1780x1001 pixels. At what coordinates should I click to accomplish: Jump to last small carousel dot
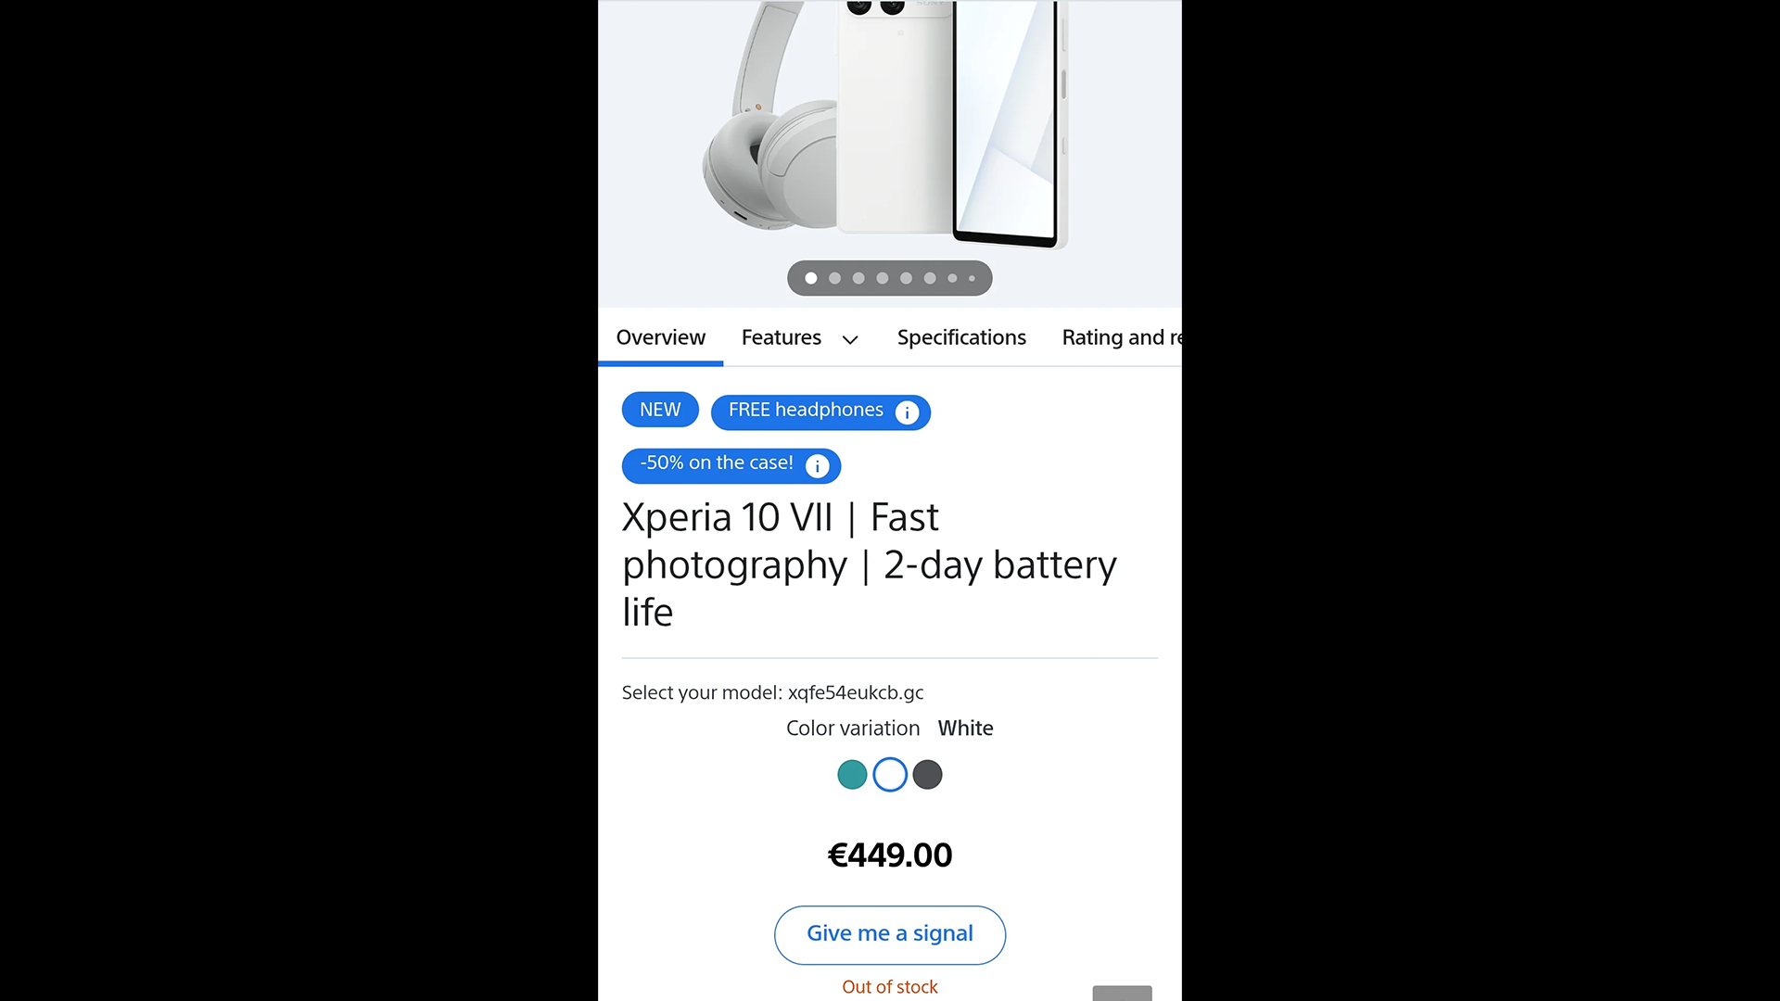972,278
